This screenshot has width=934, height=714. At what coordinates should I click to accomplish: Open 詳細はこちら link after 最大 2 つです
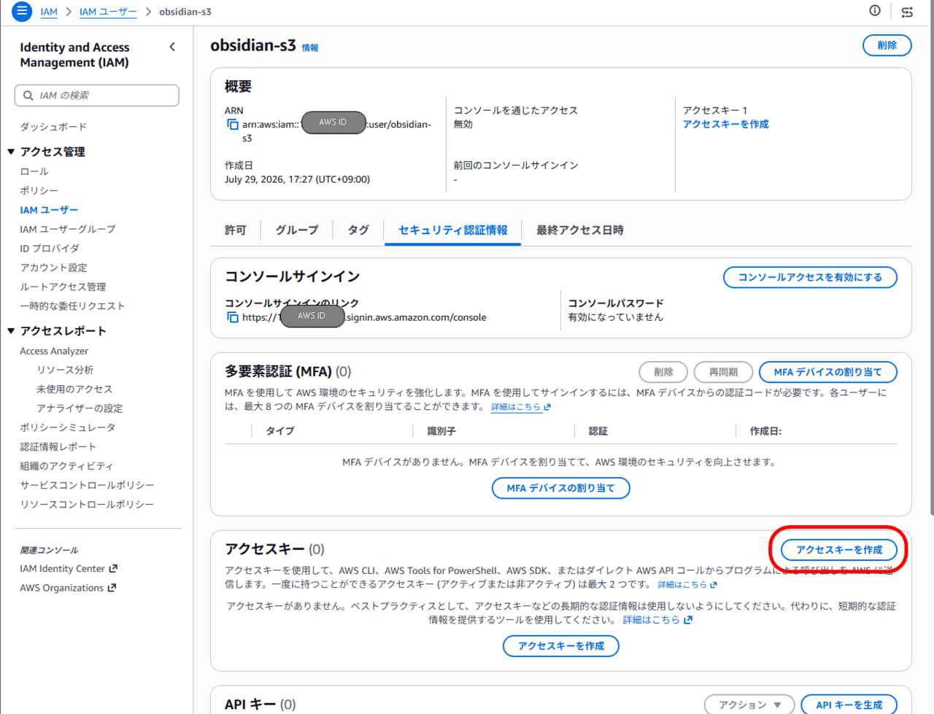tap(687, 585)
